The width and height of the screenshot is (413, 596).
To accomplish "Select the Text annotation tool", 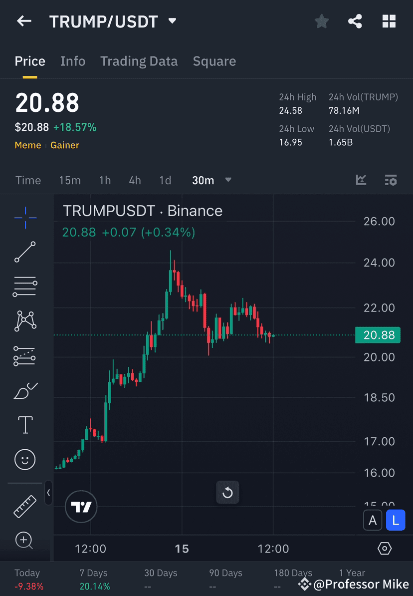I will point(25,425).
